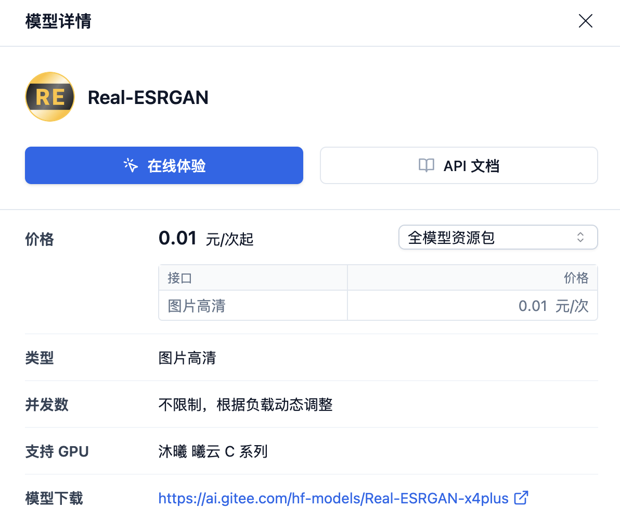Image resolution: width=620 pixels, height=520 pixels.
Task: Click the RE model logo icon
Action: 49,97
